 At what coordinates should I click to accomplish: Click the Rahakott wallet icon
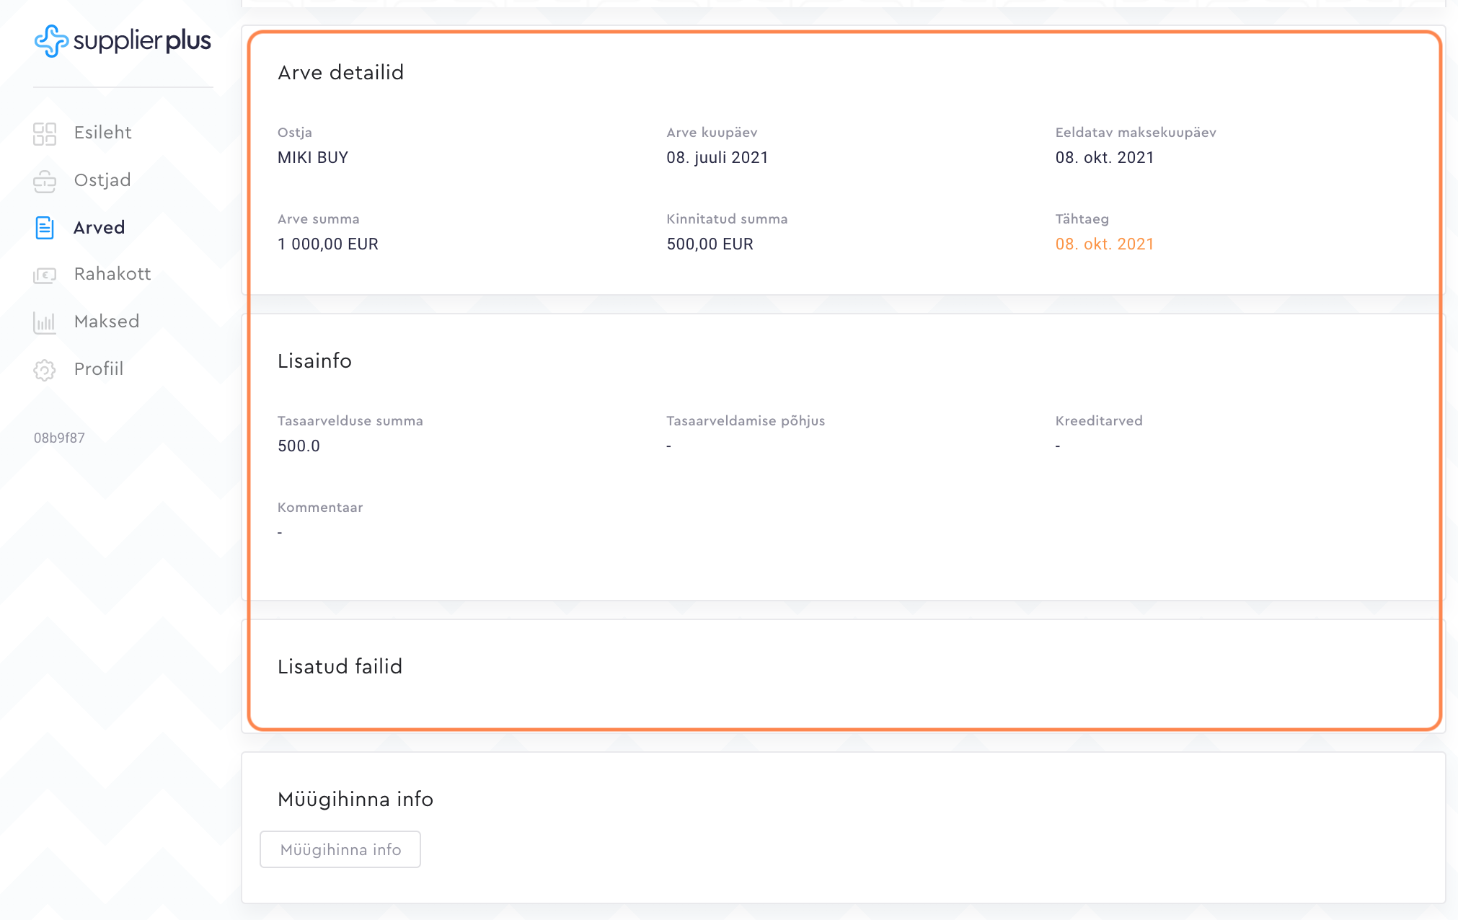[x=45, y=275]
